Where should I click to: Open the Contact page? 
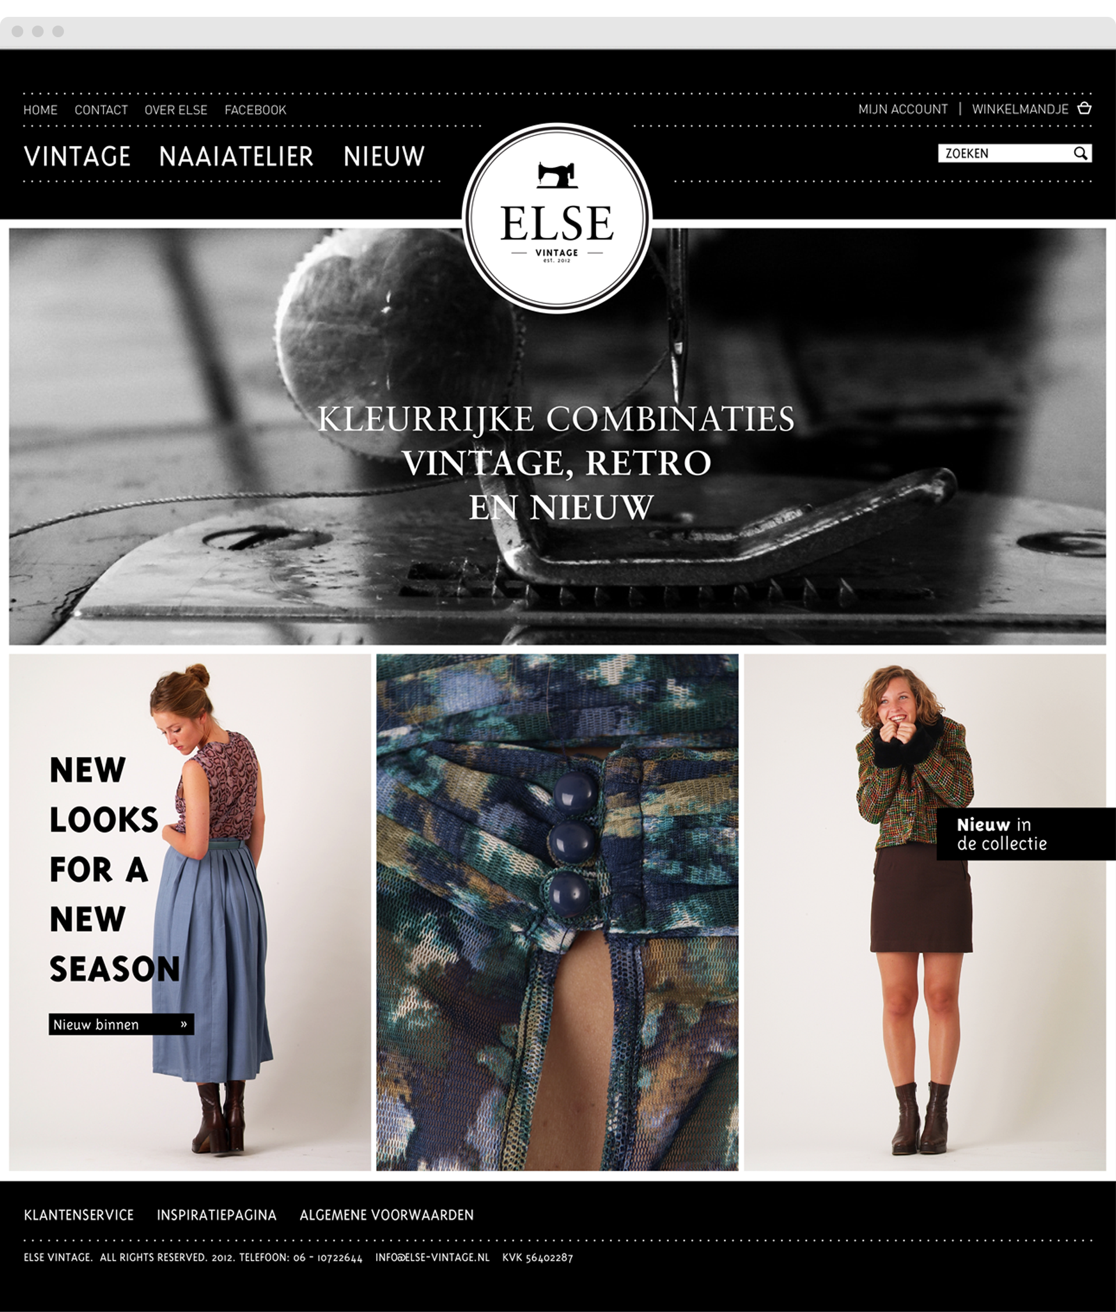tap(101, 110)
